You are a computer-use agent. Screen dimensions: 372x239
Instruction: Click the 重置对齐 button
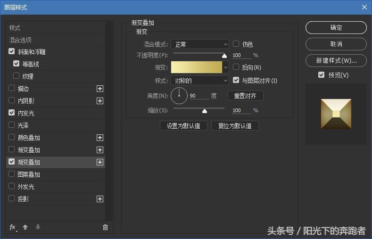245,96
